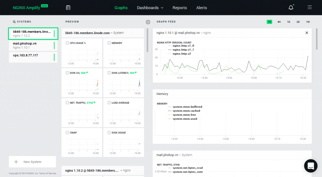
Task: Toggle system.net.bytes_rcvd legend entry
Action: tap(185, 168)
